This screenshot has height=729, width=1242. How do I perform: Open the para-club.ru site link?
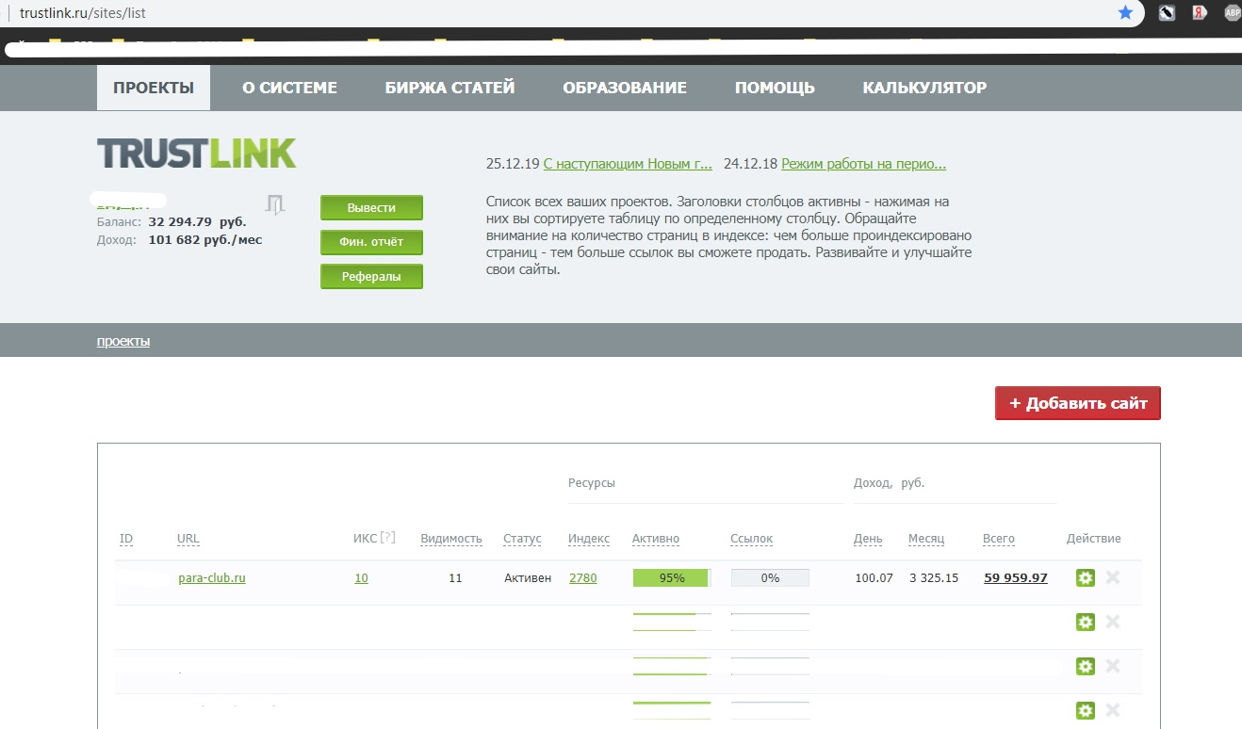212,577
